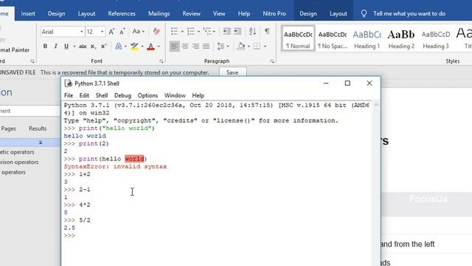The width and height of the screenshot is (472, 266).
Task: Click the Shading paint bucket icon
Action: (x=241, y=46)
